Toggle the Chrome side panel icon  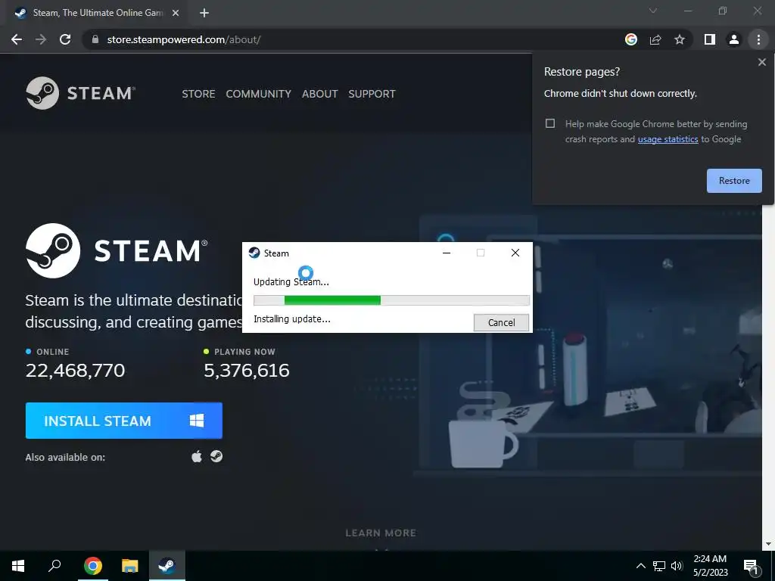point(710,39)
